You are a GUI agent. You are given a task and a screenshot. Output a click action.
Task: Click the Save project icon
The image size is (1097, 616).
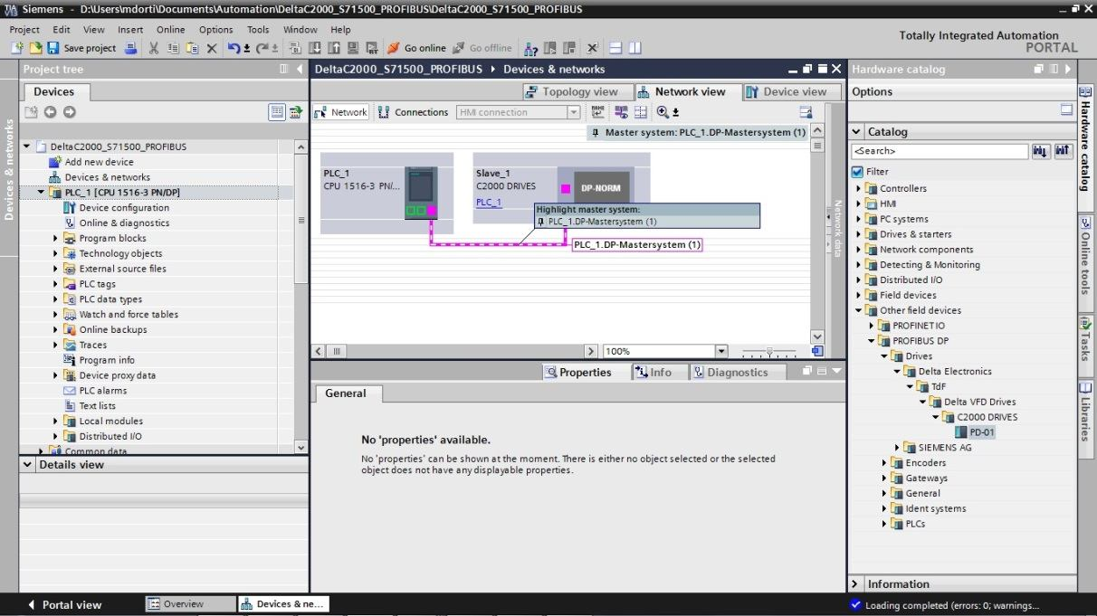click(x=53, y=48)
